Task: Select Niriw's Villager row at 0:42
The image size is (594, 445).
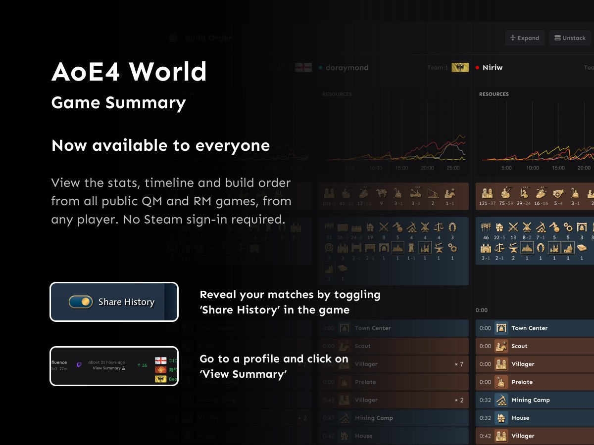Action: point(535,436)
